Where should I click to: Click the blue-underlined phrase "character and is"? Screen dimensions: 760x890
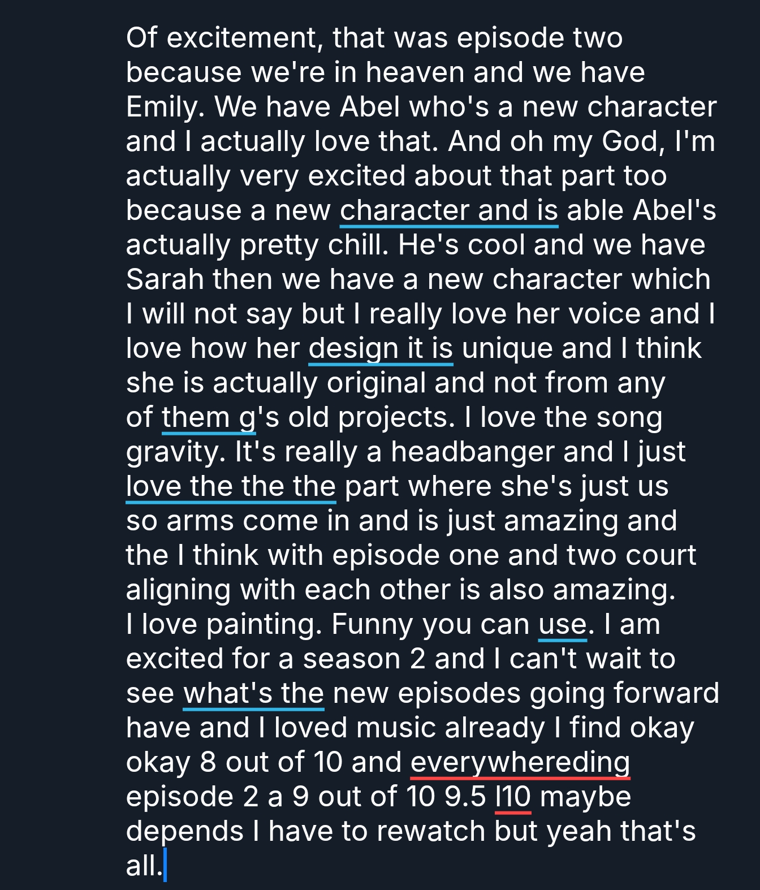448,211
